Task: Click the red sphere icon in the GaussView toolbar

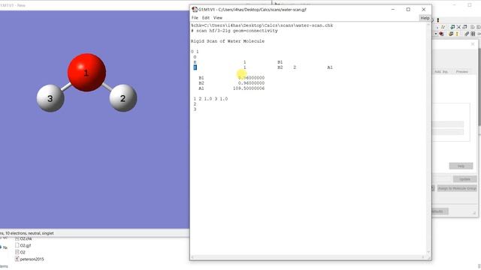Action: click(441, 34)
